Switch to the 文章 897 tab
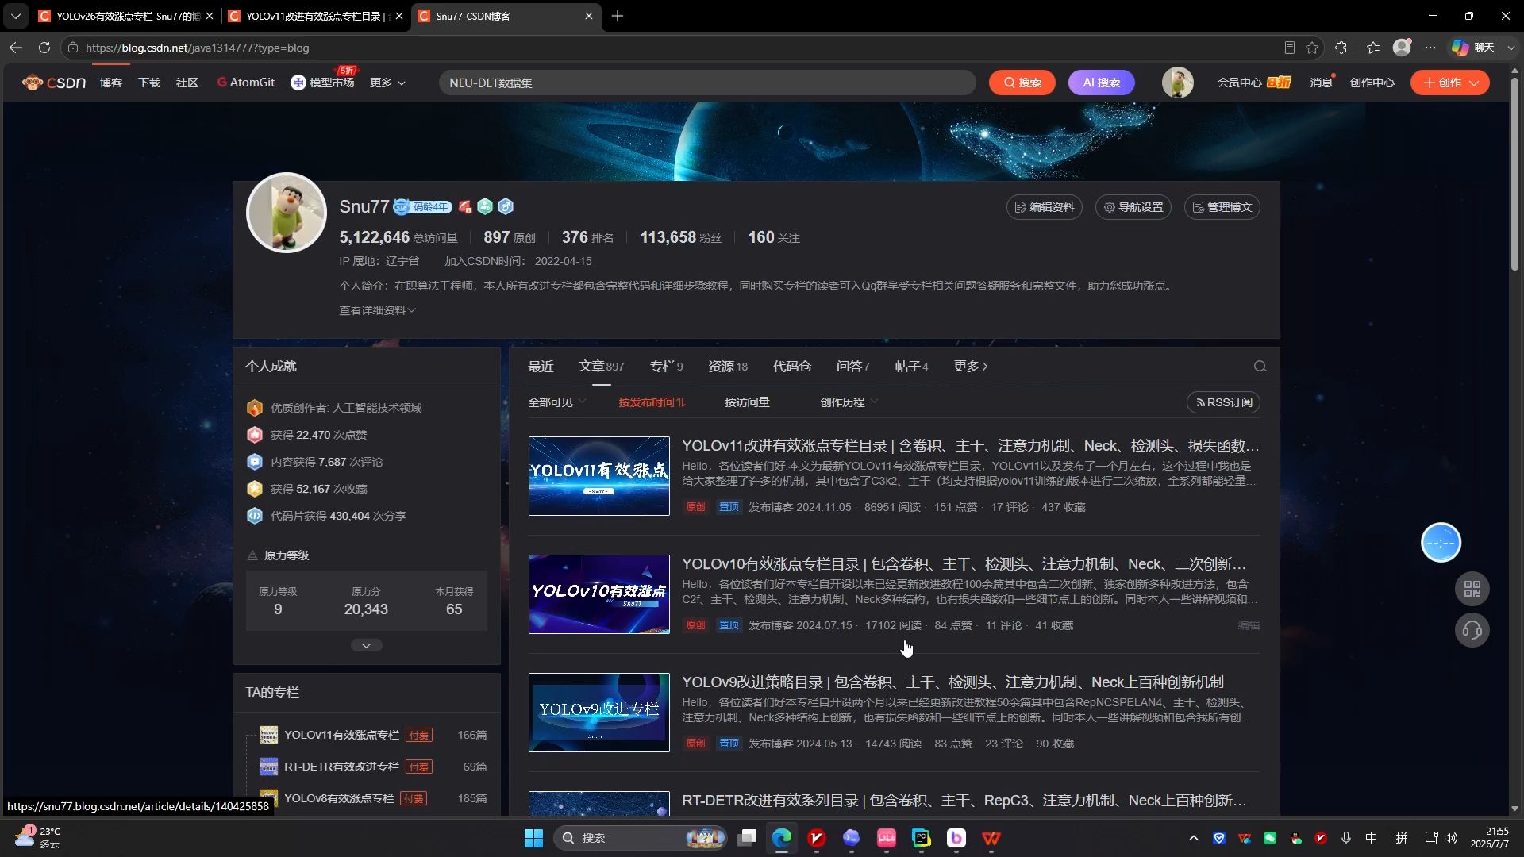The width and height of the screenshot is (1524, 857). (x=601, y=366)
